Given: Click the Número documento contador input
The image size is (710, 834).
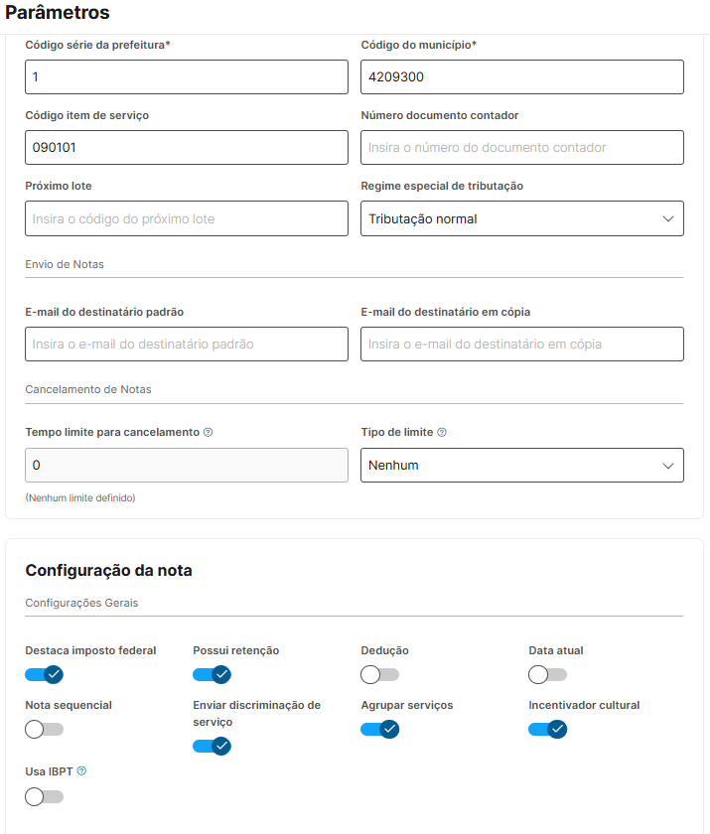Looking at the screenshot, I should (522, 148).
